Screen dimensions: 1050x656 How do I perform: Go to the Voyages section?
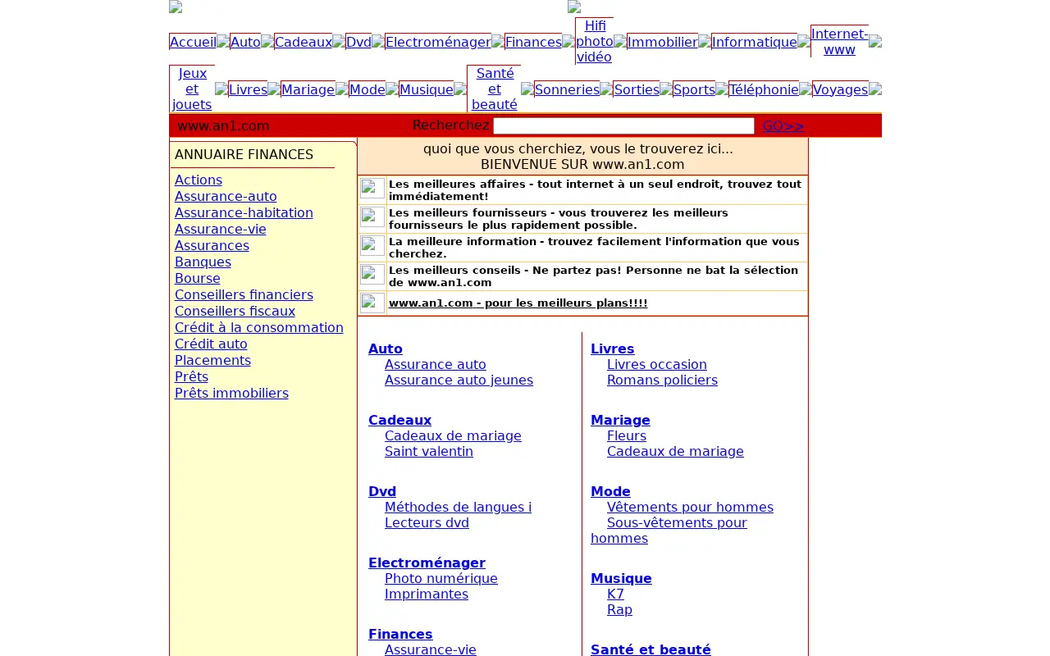pos(840,89)
